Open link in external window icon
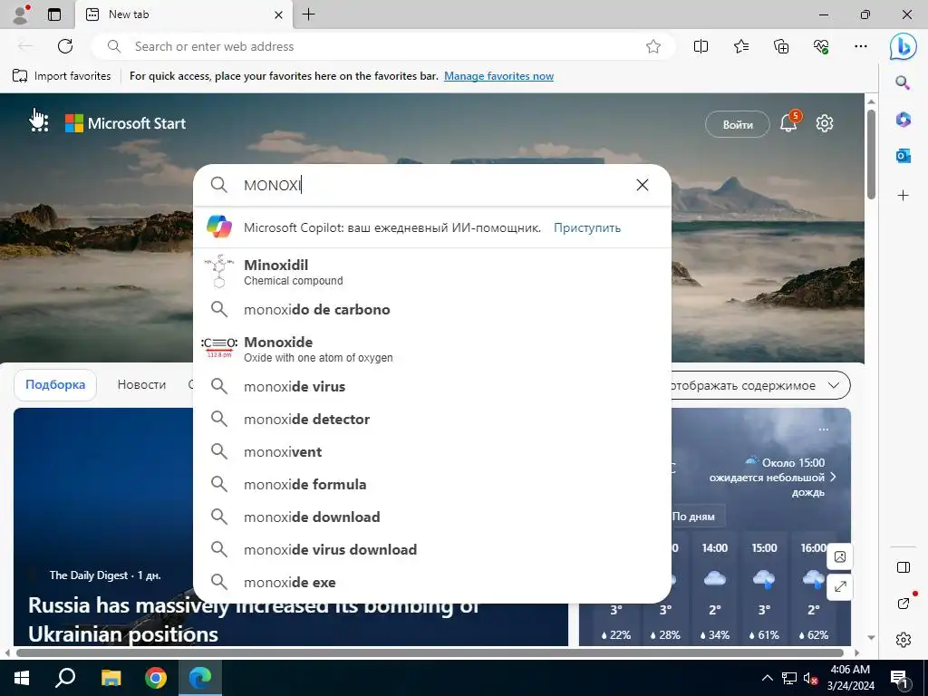Viewport: 928px width, 696px height. click(904, 603)
